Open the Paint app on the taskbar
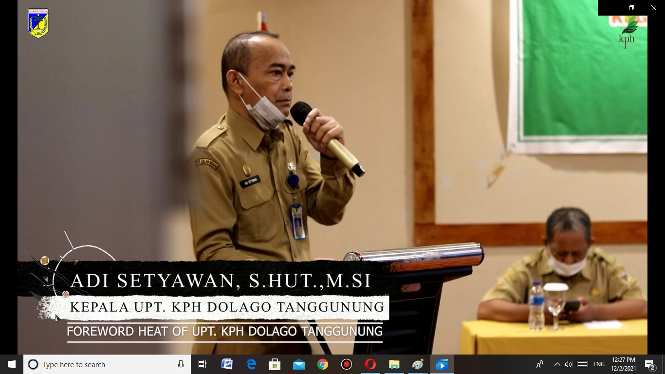Image resolution: width=665 pixels, height=374 pixels. pyautogui.click(x=418, y=364)
